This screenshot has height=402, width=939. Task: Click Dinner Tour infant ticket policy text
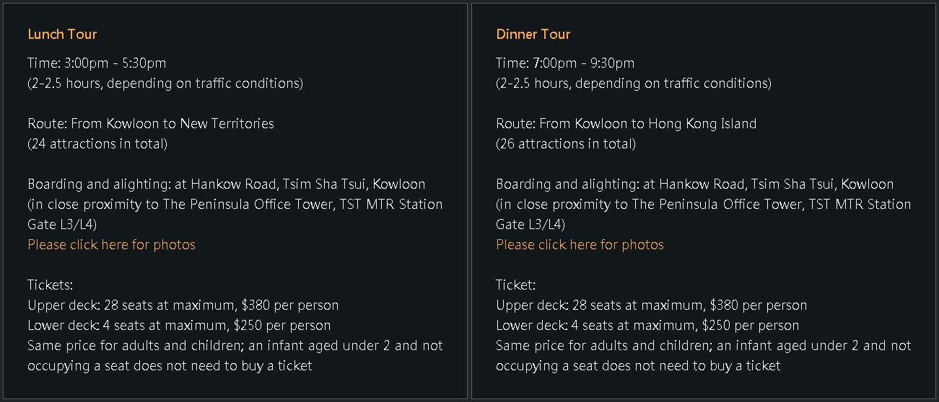point(704,355)
